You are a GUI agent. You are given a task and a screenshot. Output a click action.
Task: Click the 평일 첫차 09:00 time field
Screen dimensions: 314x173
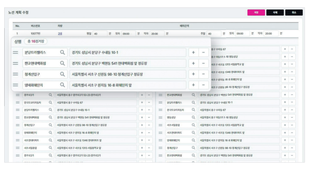[x=128, y=34]
